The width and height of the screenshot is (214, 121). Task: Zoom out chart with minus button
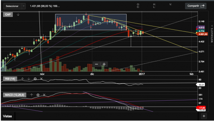(x=97, y=64)
